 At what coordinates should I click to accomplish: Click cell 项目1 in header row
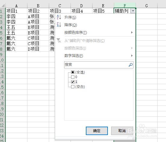click(16, 11)
